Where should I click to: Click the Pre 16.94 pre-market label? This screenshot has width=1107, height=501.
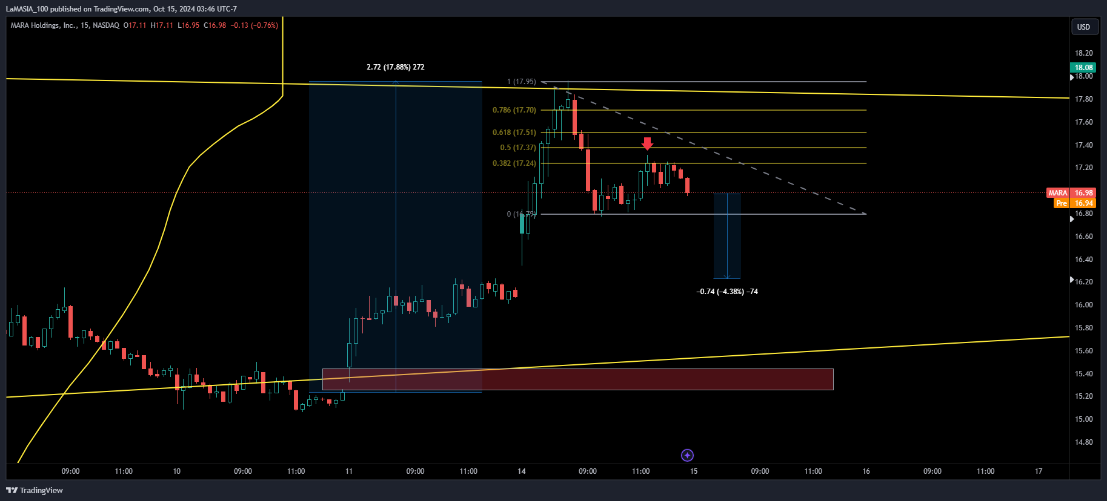[1075, 203]
